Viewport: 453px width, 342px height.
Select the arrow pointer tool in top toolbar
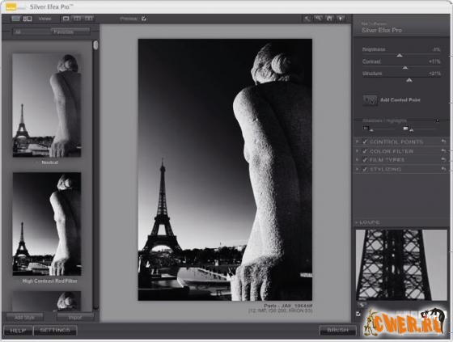coord(307,19)
